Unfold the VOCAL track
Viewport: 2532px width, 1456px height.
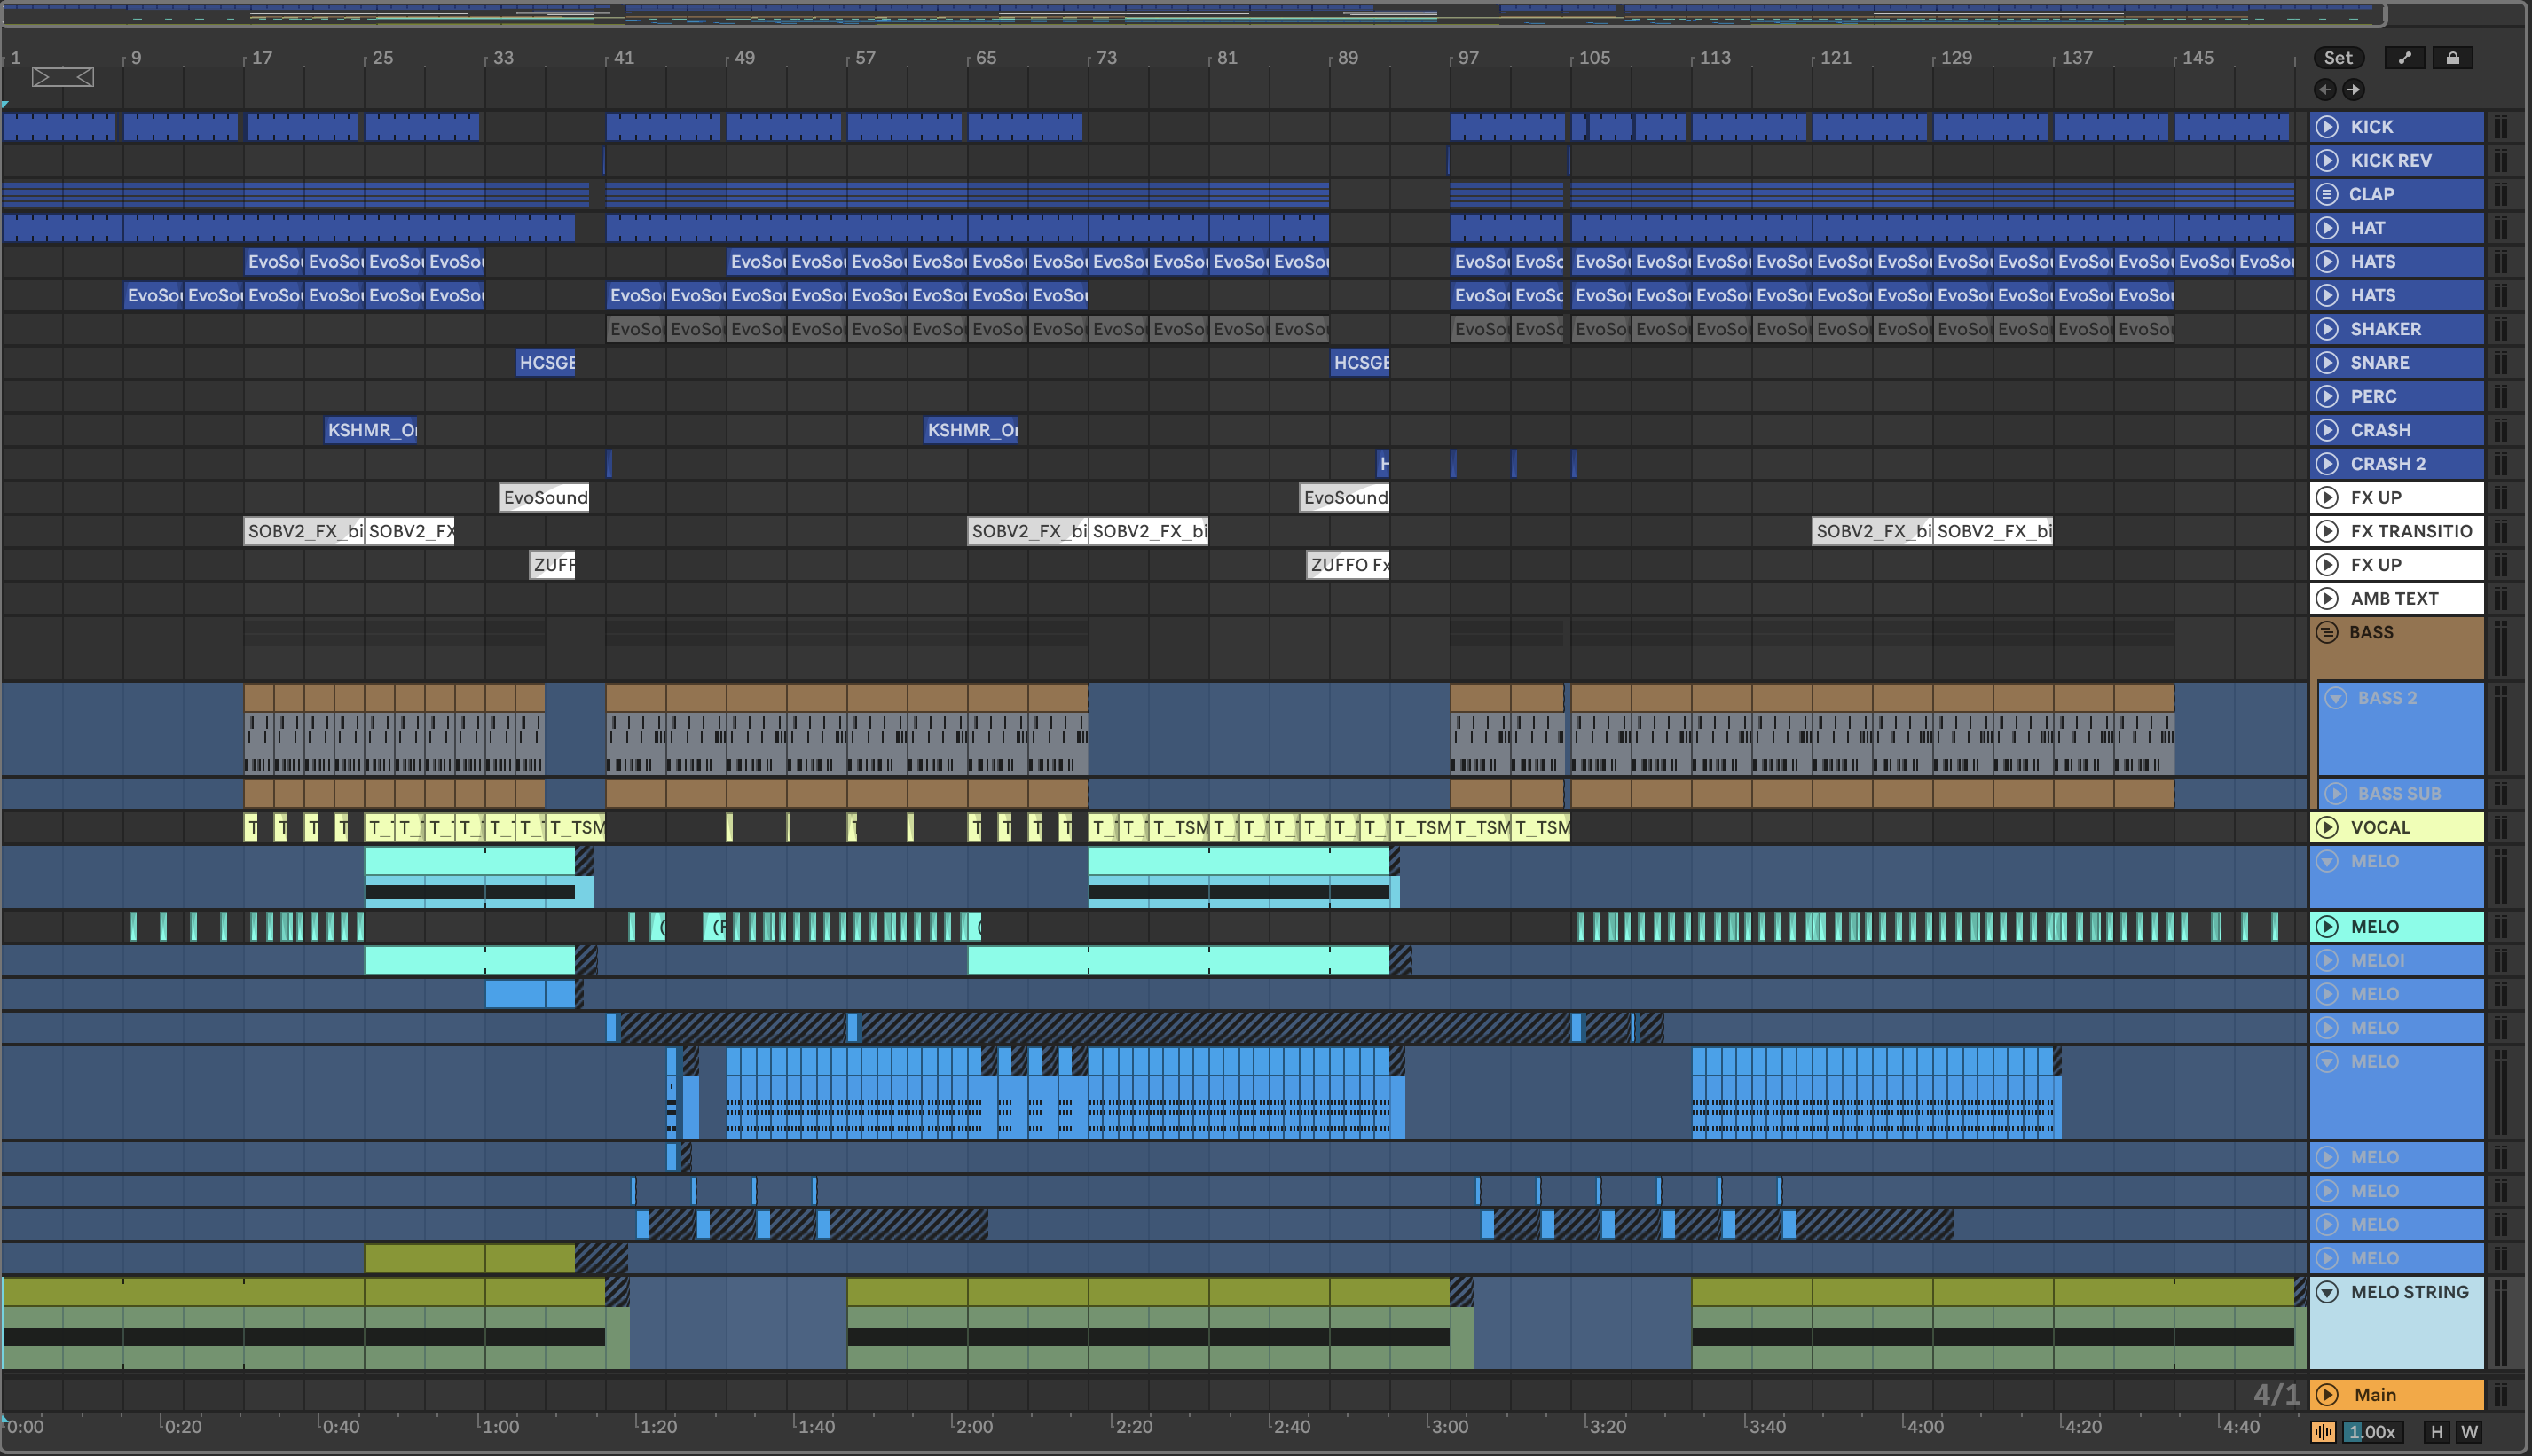tap(2327, 827)
